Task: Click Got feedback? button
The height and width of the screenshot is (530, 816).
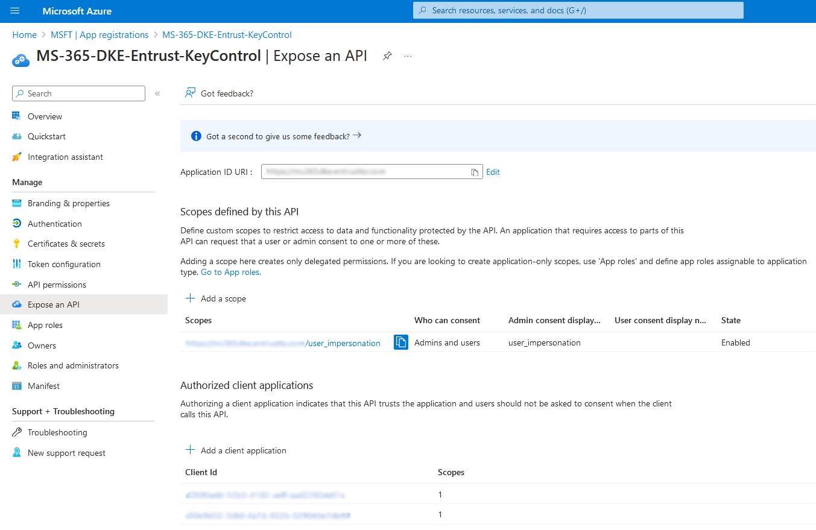Action: (x=219, y=93)
